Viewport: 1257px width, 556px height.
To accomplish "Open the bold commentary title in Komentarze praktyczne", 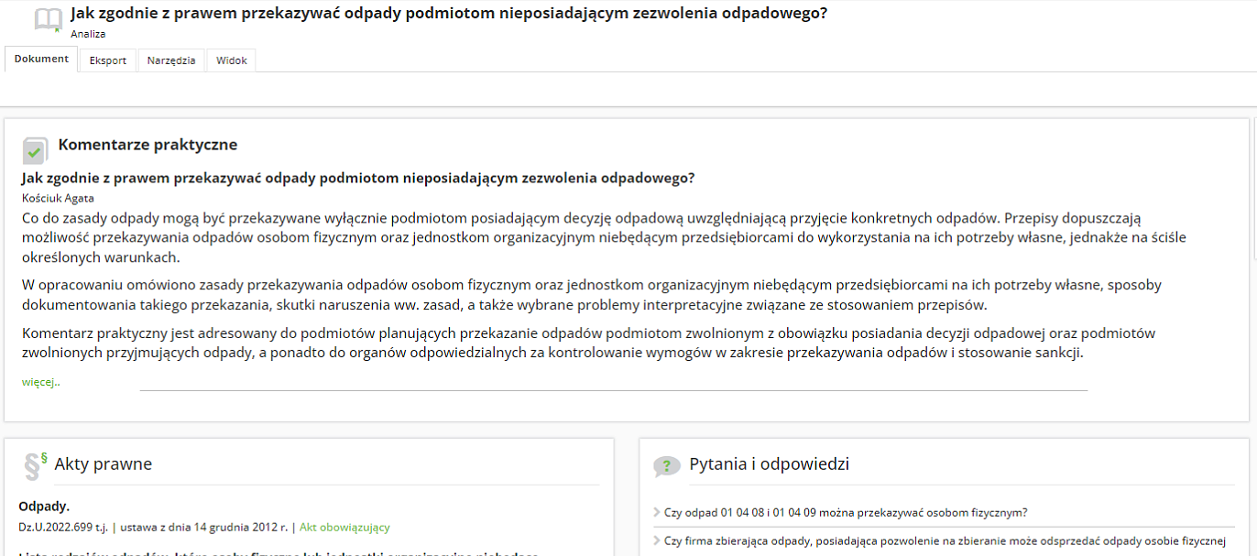I will [x=358, y=178].
